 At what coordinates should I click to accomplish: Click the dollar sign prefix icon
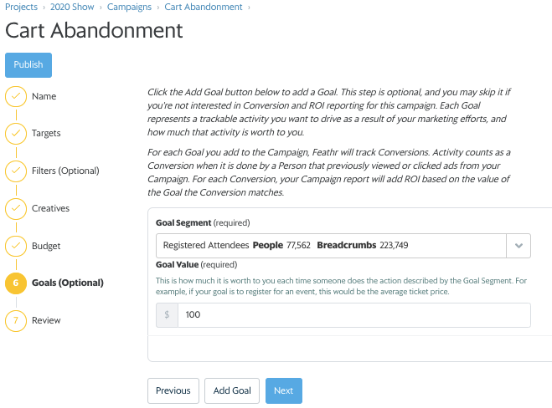[x=167, y=315]
